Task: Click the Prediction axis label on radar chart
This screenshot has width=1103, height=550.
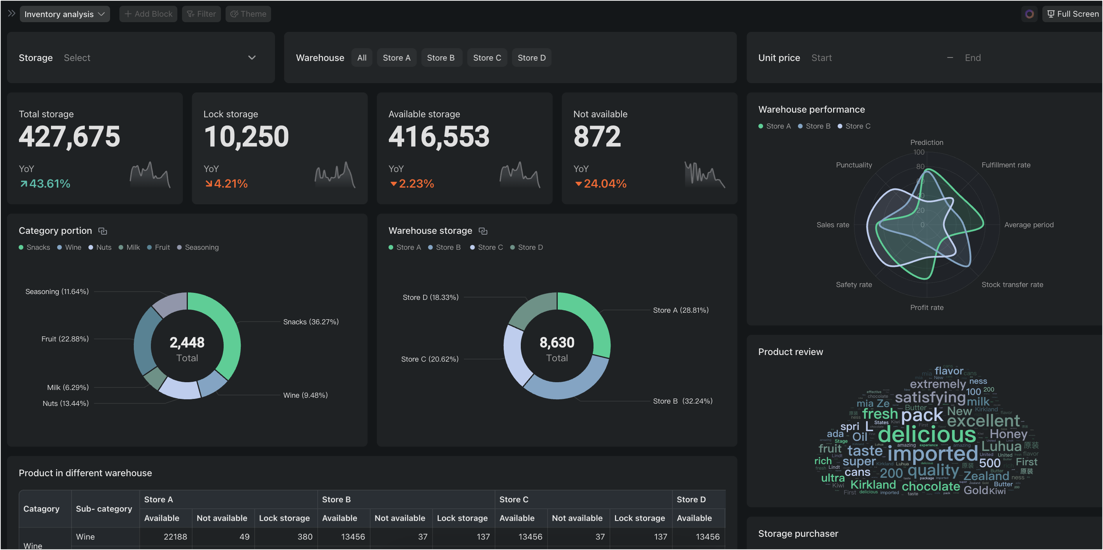Action: (926, 143)
